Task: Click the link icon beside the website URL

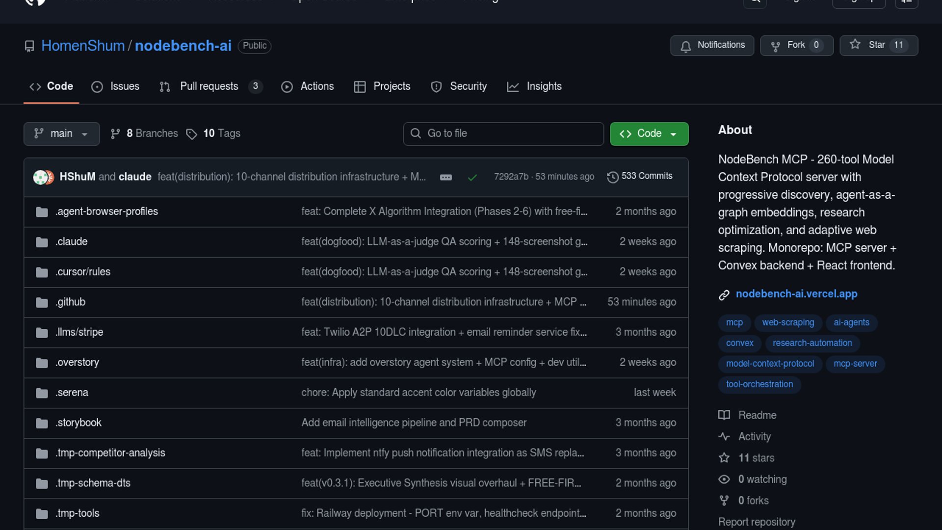Action: [x=724, y=295]
